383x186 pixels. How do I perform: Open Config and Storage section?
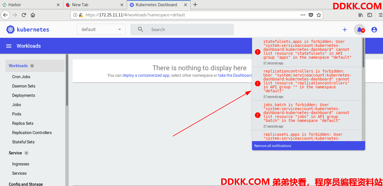pyautogui.click(x=26, y=184)
